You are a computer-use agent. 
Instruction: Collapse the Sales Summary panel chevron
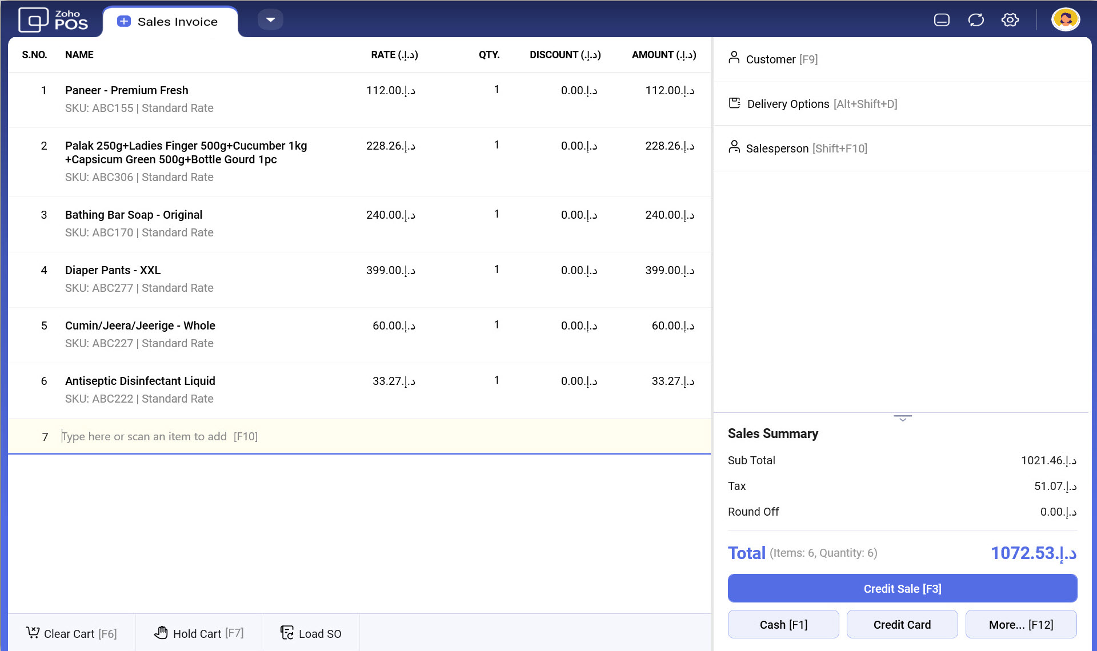tap(902, 419)
